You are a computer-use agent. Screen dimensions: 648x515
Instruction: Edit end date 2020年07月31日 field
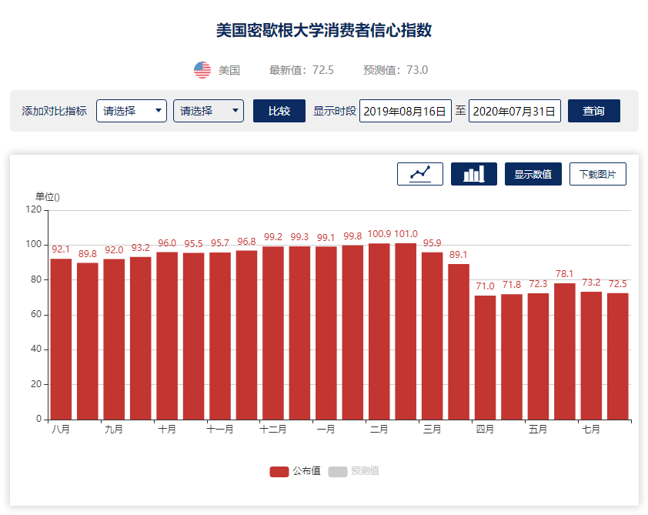tap(515, 111)
